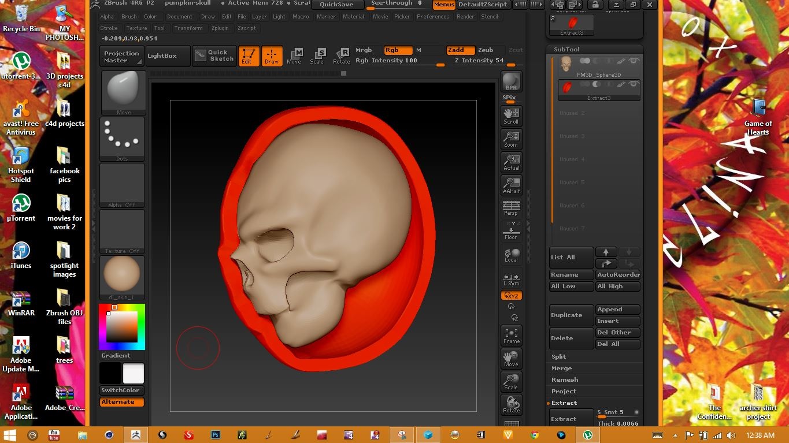This screenshot has height=443, width=789.
Task: Activate the AAHalf zoom icon
Action: 511,185
